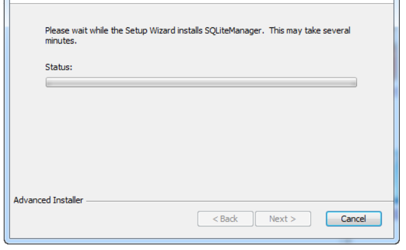Image resolution: width=406 pixels, height=250 pixels.
Task: Click the words Setup Wizard in the message
Action: [150, 30]
